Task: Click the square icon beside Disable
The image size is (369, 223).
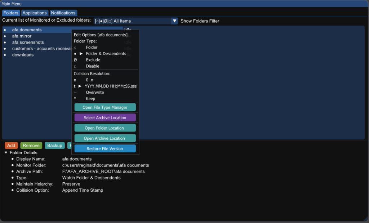Action: click(75, 66)
